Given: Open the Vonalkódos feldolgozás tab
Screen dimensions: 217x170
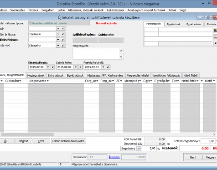Looking at the screenshot, I should coord(166,75).
